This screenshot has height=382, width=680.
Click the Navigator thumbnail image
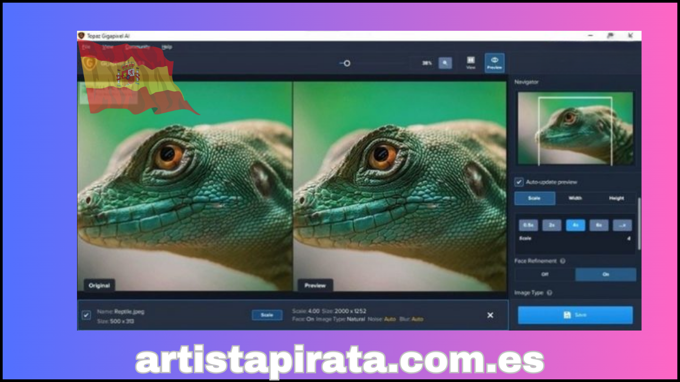click(575, 128)
